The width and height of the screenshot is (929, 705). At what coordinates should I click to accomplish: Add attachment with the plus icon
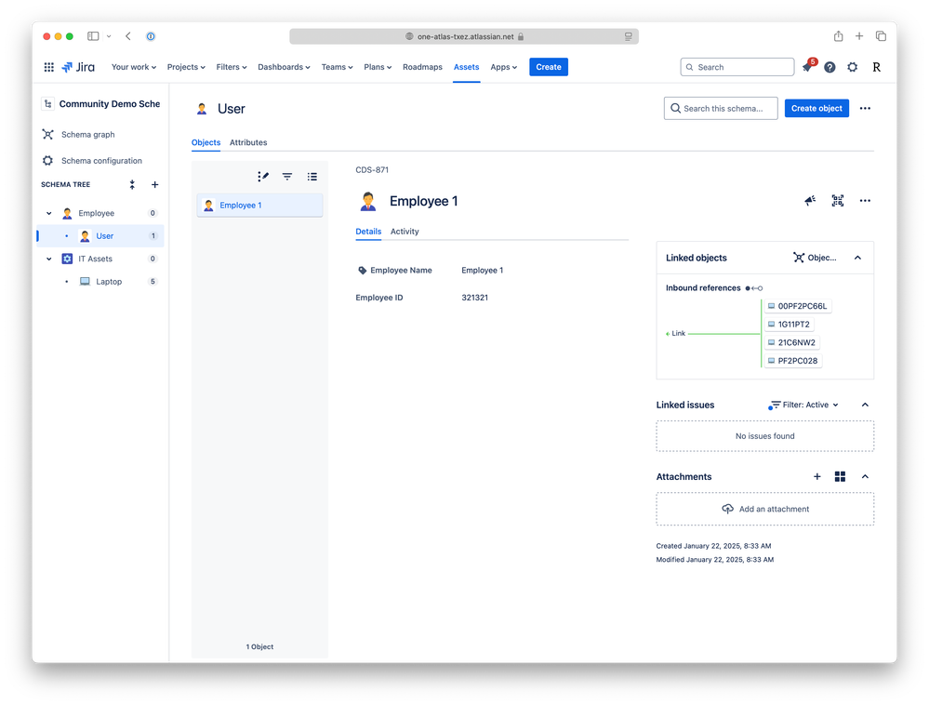pyautogui.click(x=817, y=477)
